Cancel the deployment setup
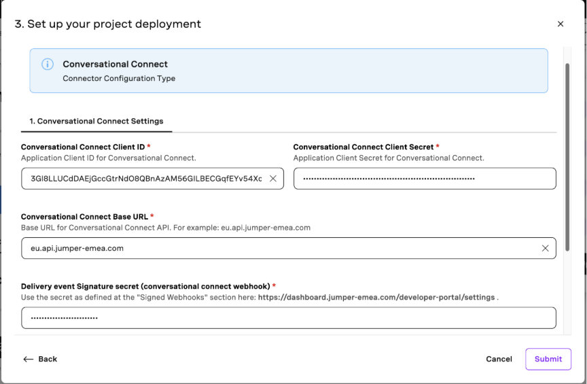 [x=499, y=360]
